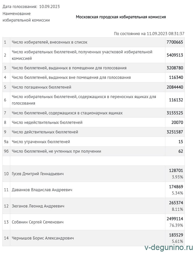Click the Наименование избирательной комиссии label
This screenshot has height=255, width=195.
26,17
